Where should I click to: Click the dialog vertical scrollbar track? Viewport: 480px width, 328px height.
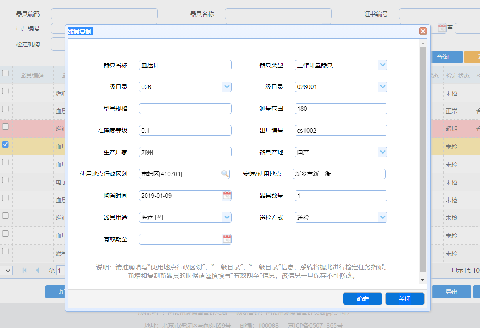point(423,158)
